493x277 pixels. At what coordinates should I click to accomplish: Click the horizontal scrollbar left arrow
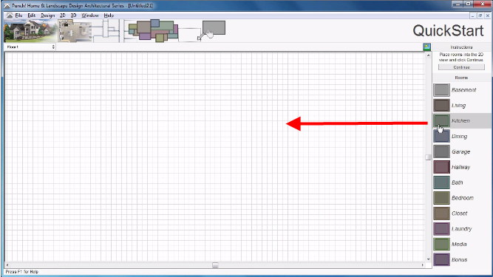[7, 265]
